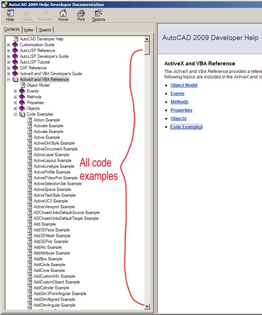Expand the Customization Guide node
Viewport: 262px width, 315px height.
9,45
